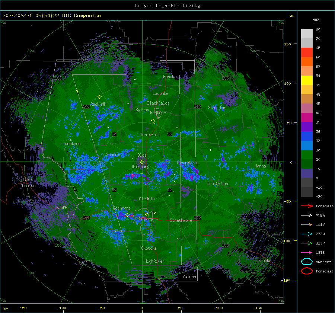This screenshot has height=313, width=335.
Task: Click the Limestone label
Action: click(x=70, y=144)
